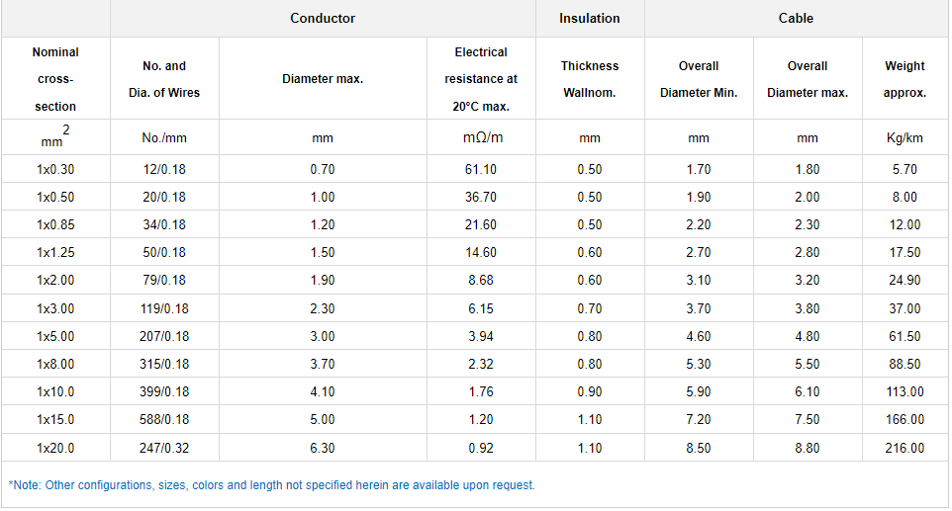Viewport: 952px width, 511px height.
Task: Select the 207/0.18 wires cell
Action: tap(164, 336)
